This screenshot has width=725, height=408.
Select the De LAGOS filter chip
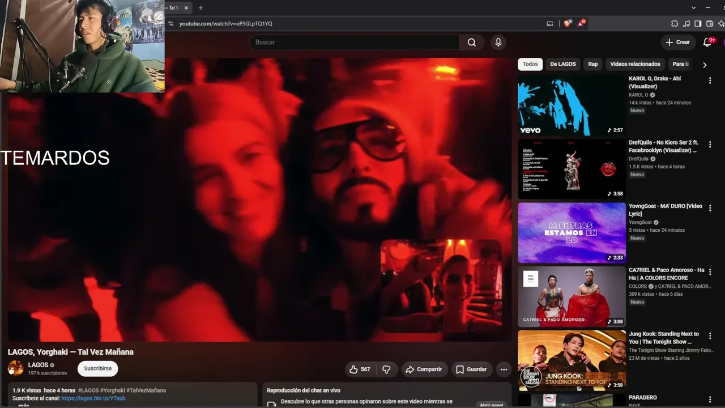pyautogui.click(x=563, y=64)
